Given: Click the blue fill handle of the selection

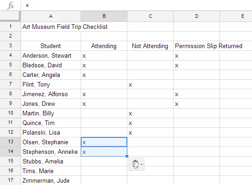Looking at the screenshot, I should tap(127, 156).
